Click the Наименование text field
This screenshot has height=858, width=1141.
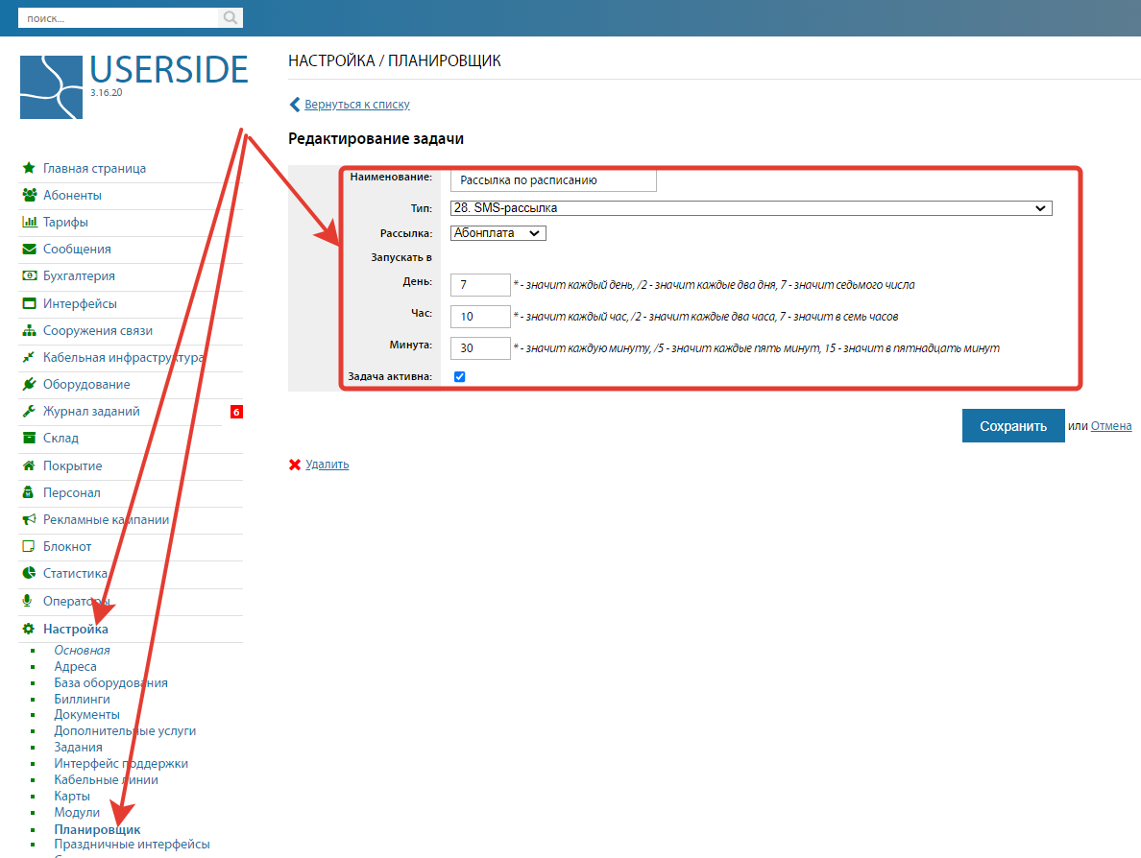553,180
